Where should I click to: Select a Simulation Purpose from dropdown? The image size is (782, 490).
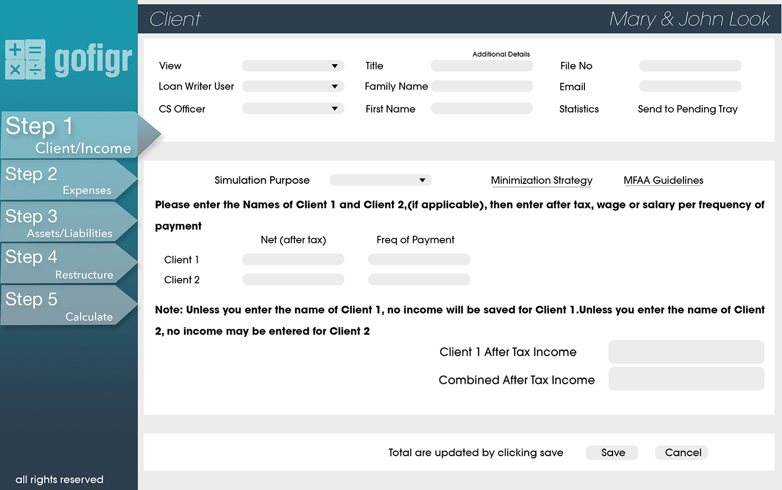click(x=381, y=180)
